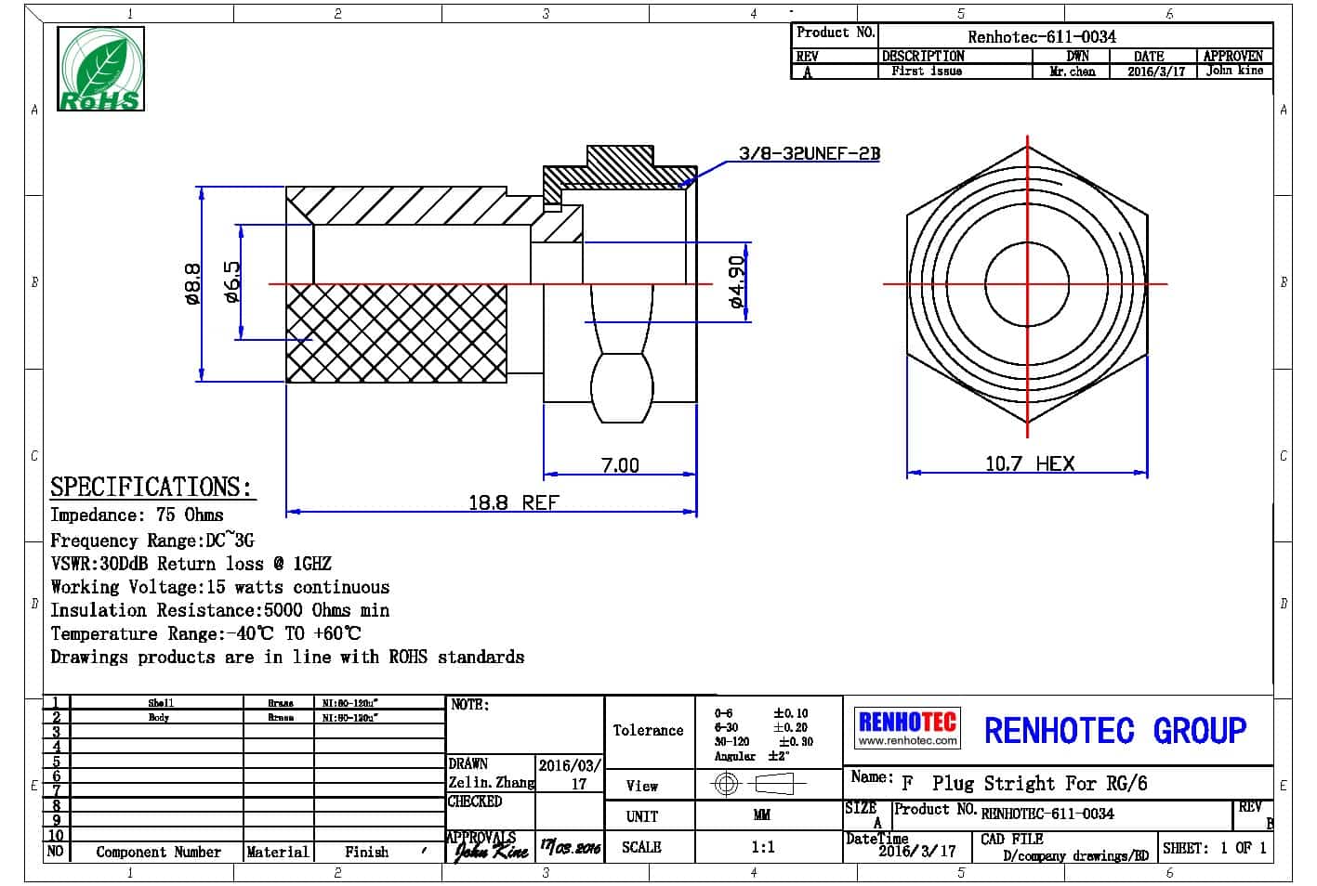
Task: Select the 18.8 REF length dimension
Action: coord(513,502)
